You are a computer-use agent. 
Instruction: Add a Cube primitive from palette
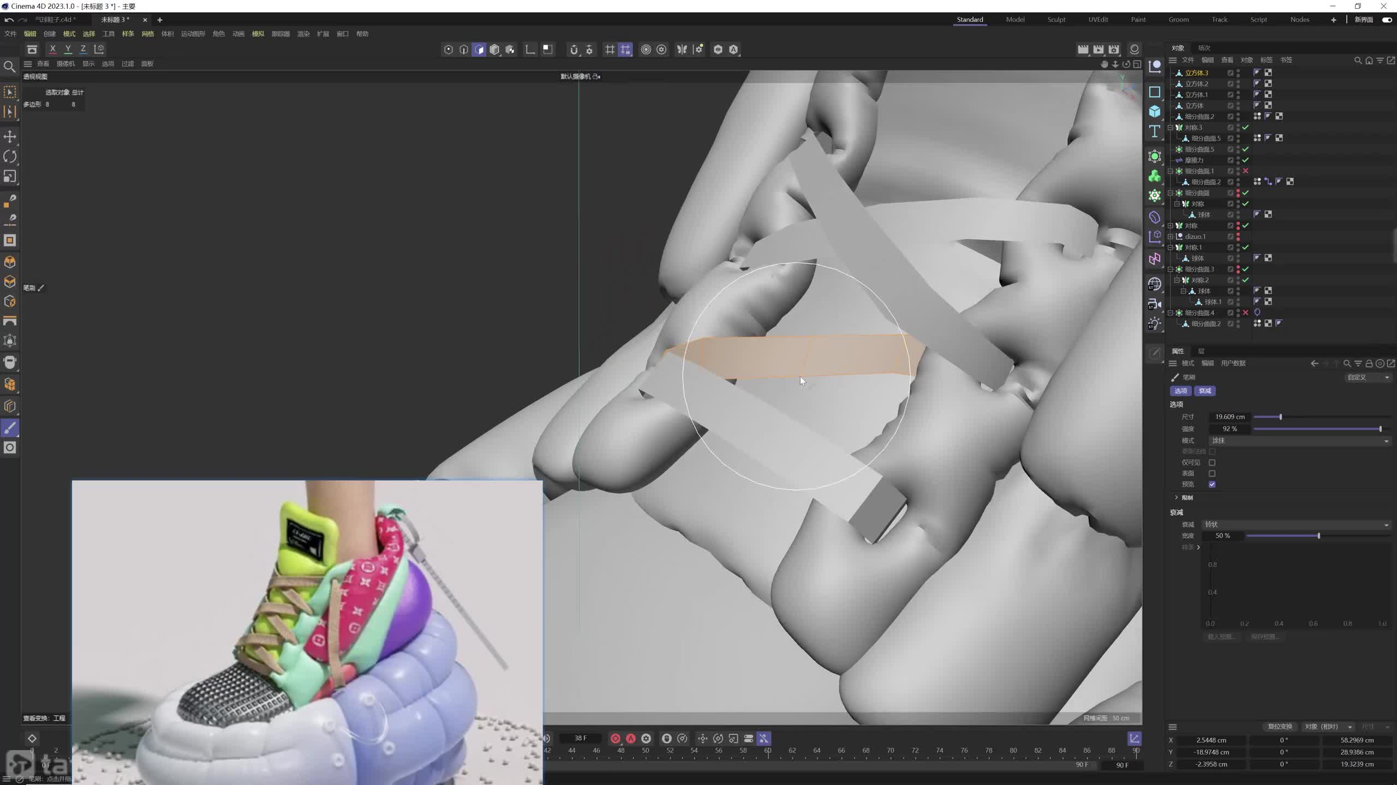(x=1155, y=111)
